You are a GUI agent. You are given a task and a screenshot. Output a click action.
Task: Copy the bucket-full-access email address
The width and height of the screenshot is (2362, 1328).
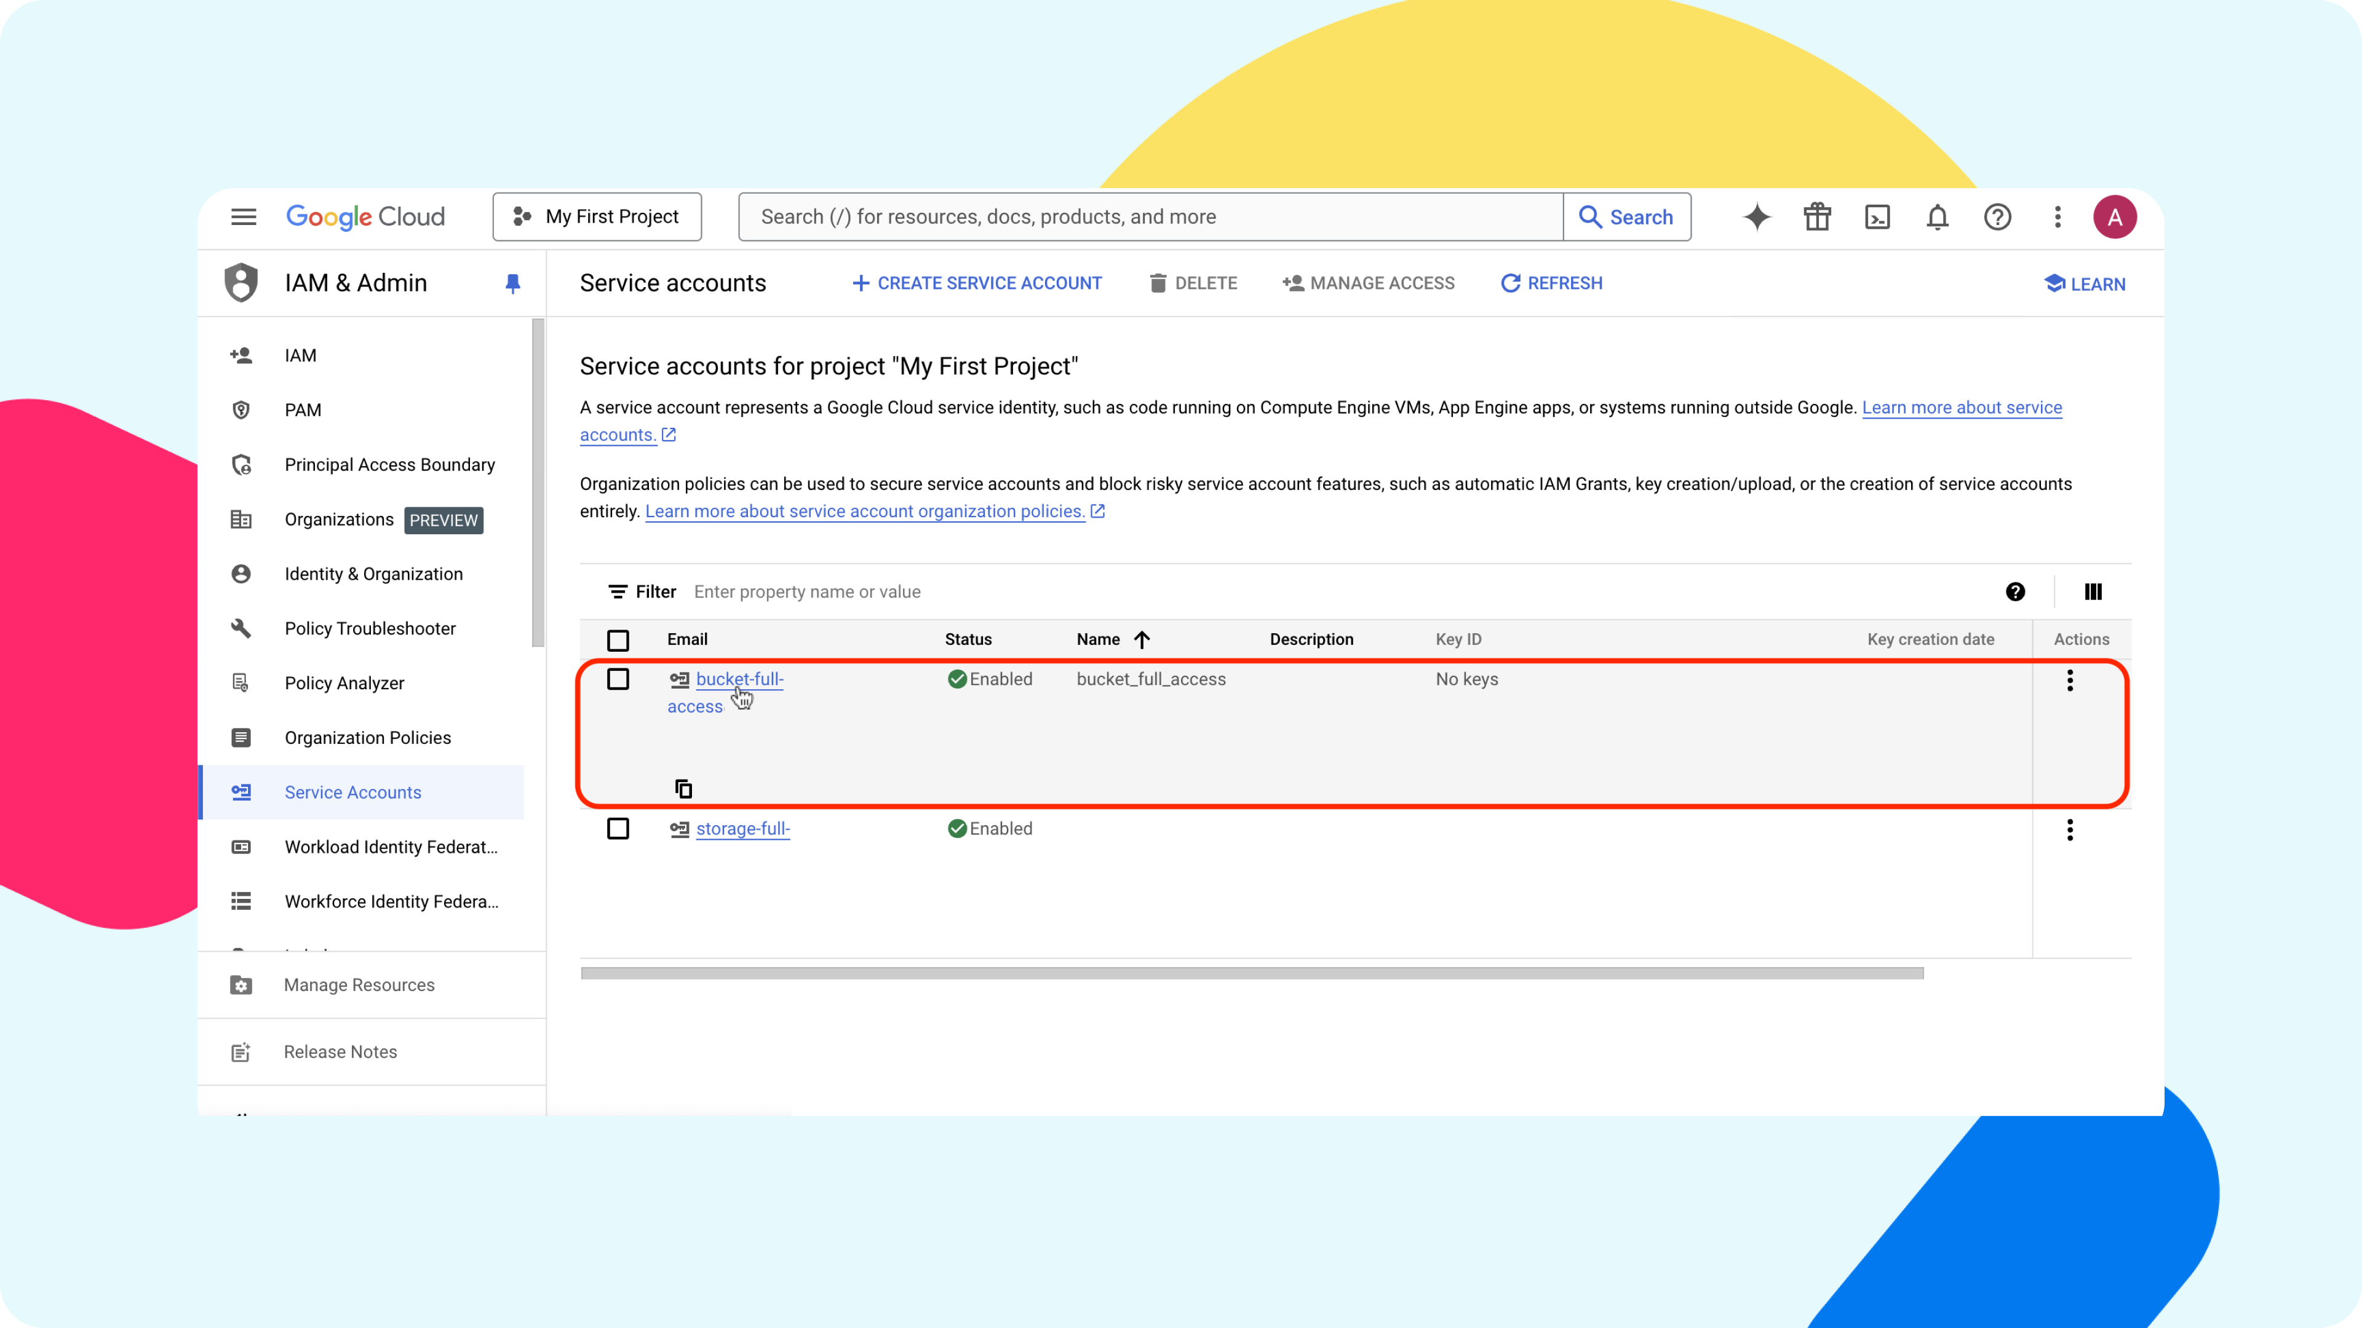[x=683, y=788]
